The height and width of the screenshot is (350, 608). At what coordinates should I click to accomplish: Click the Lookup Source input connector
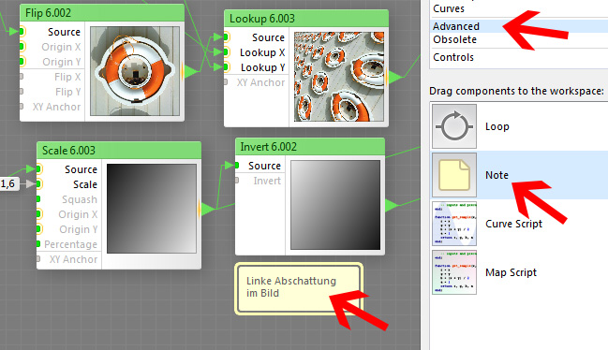point(226,37)
